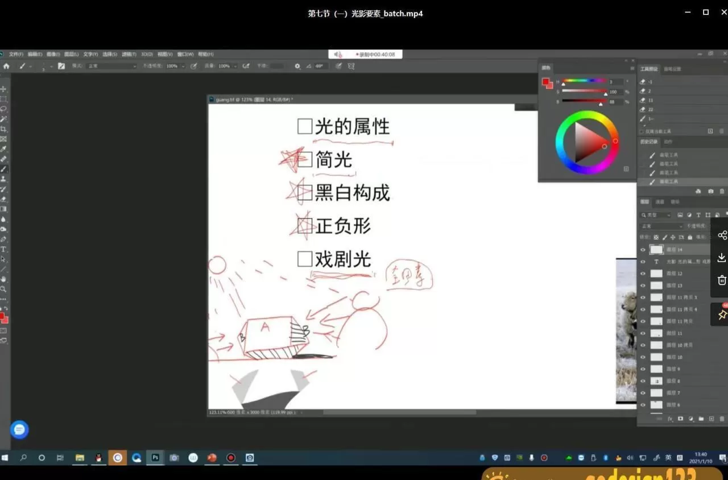728x480 pixels.
Task: Open the fx layer styles icon
Action: pos(671,419)
